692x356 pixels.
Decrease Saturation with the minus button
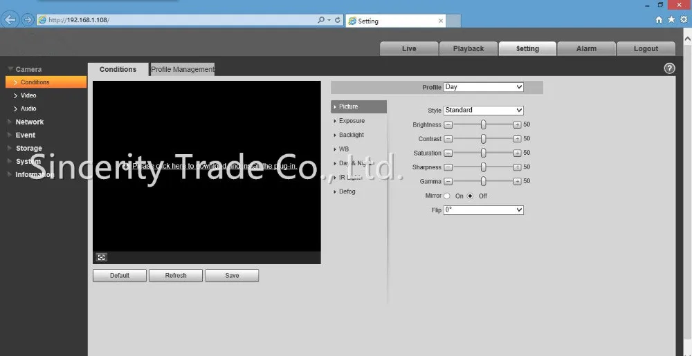point(448,153)
